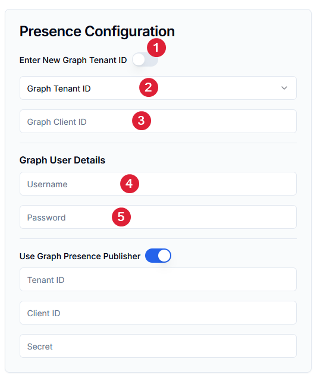Click the publisher Client ID field
This screenshot has width=317, height=381.
tap(158, 313)
